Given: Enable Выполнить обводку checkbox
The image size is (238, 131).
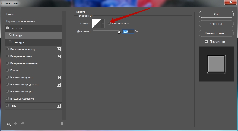Looking at the screenshot, I should click(7, 49).
